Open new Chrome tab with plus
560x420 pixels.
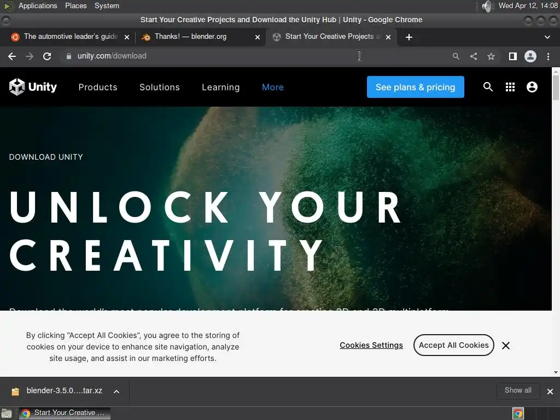click(409, 37)
